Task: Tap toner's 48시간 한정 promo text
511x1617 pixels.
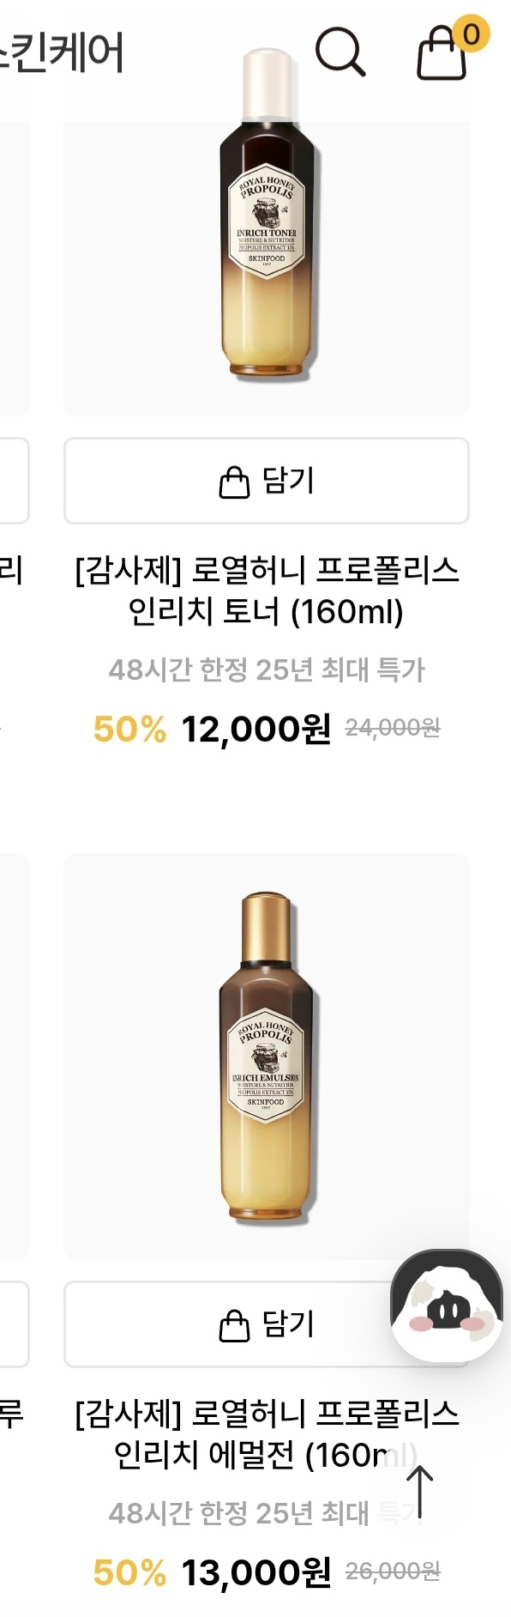Action: click(267, 669)
